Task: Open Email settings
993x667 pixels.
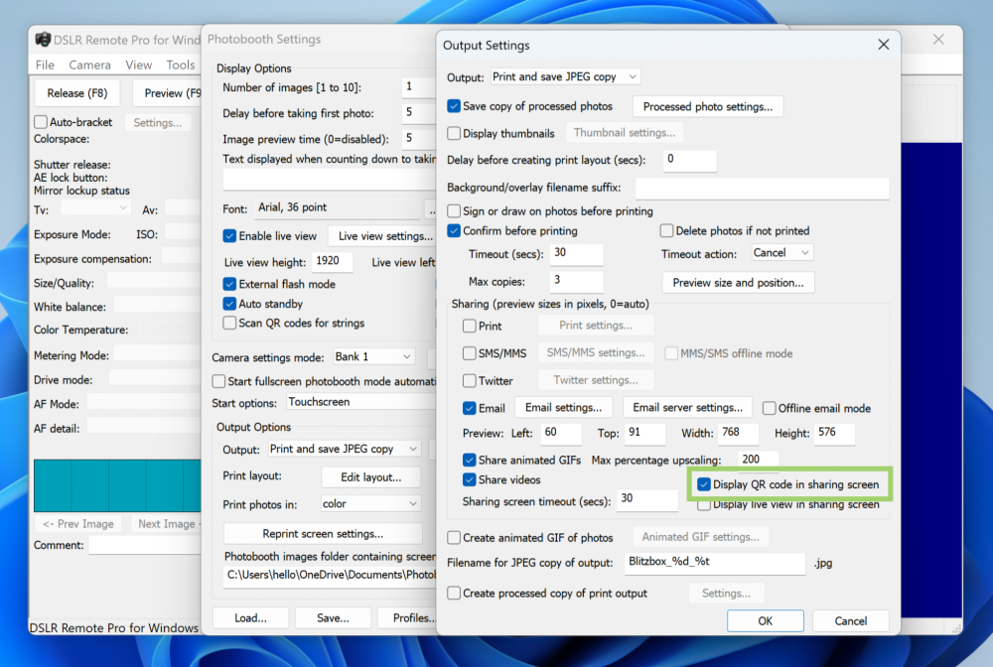Action: tap(564, 408)
